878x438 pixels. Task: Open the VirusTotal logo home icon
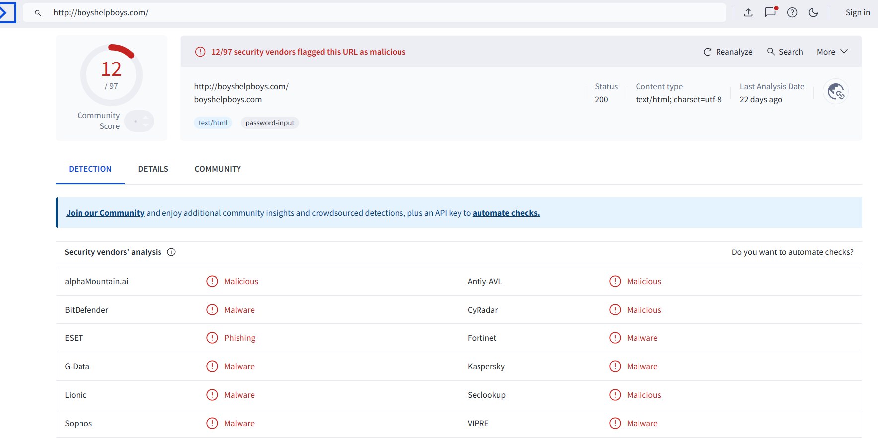point(7,12)
